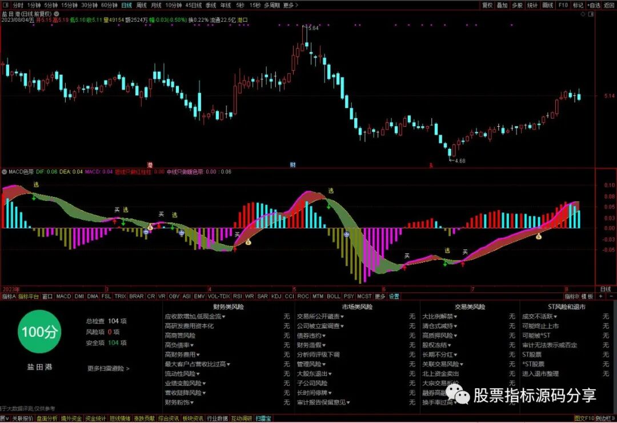Click the round arrow icon beside 盐田港(日线前复权)

[56, 13]
